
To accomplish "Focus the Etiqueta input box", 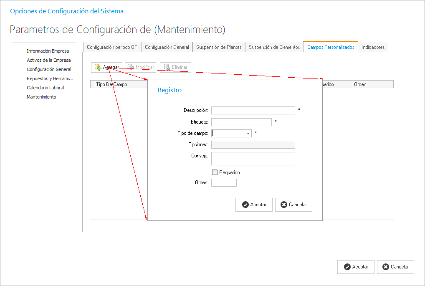I will pyautogui.click(x=241, y=122).
